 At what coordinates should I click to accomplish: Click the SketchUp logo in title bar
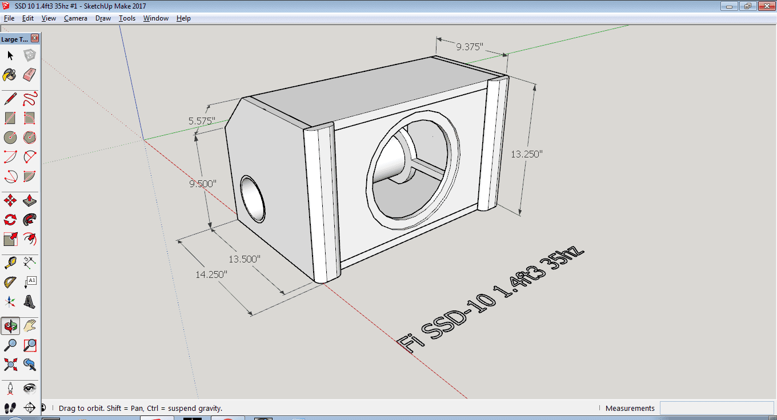click(x=6, y=6)
